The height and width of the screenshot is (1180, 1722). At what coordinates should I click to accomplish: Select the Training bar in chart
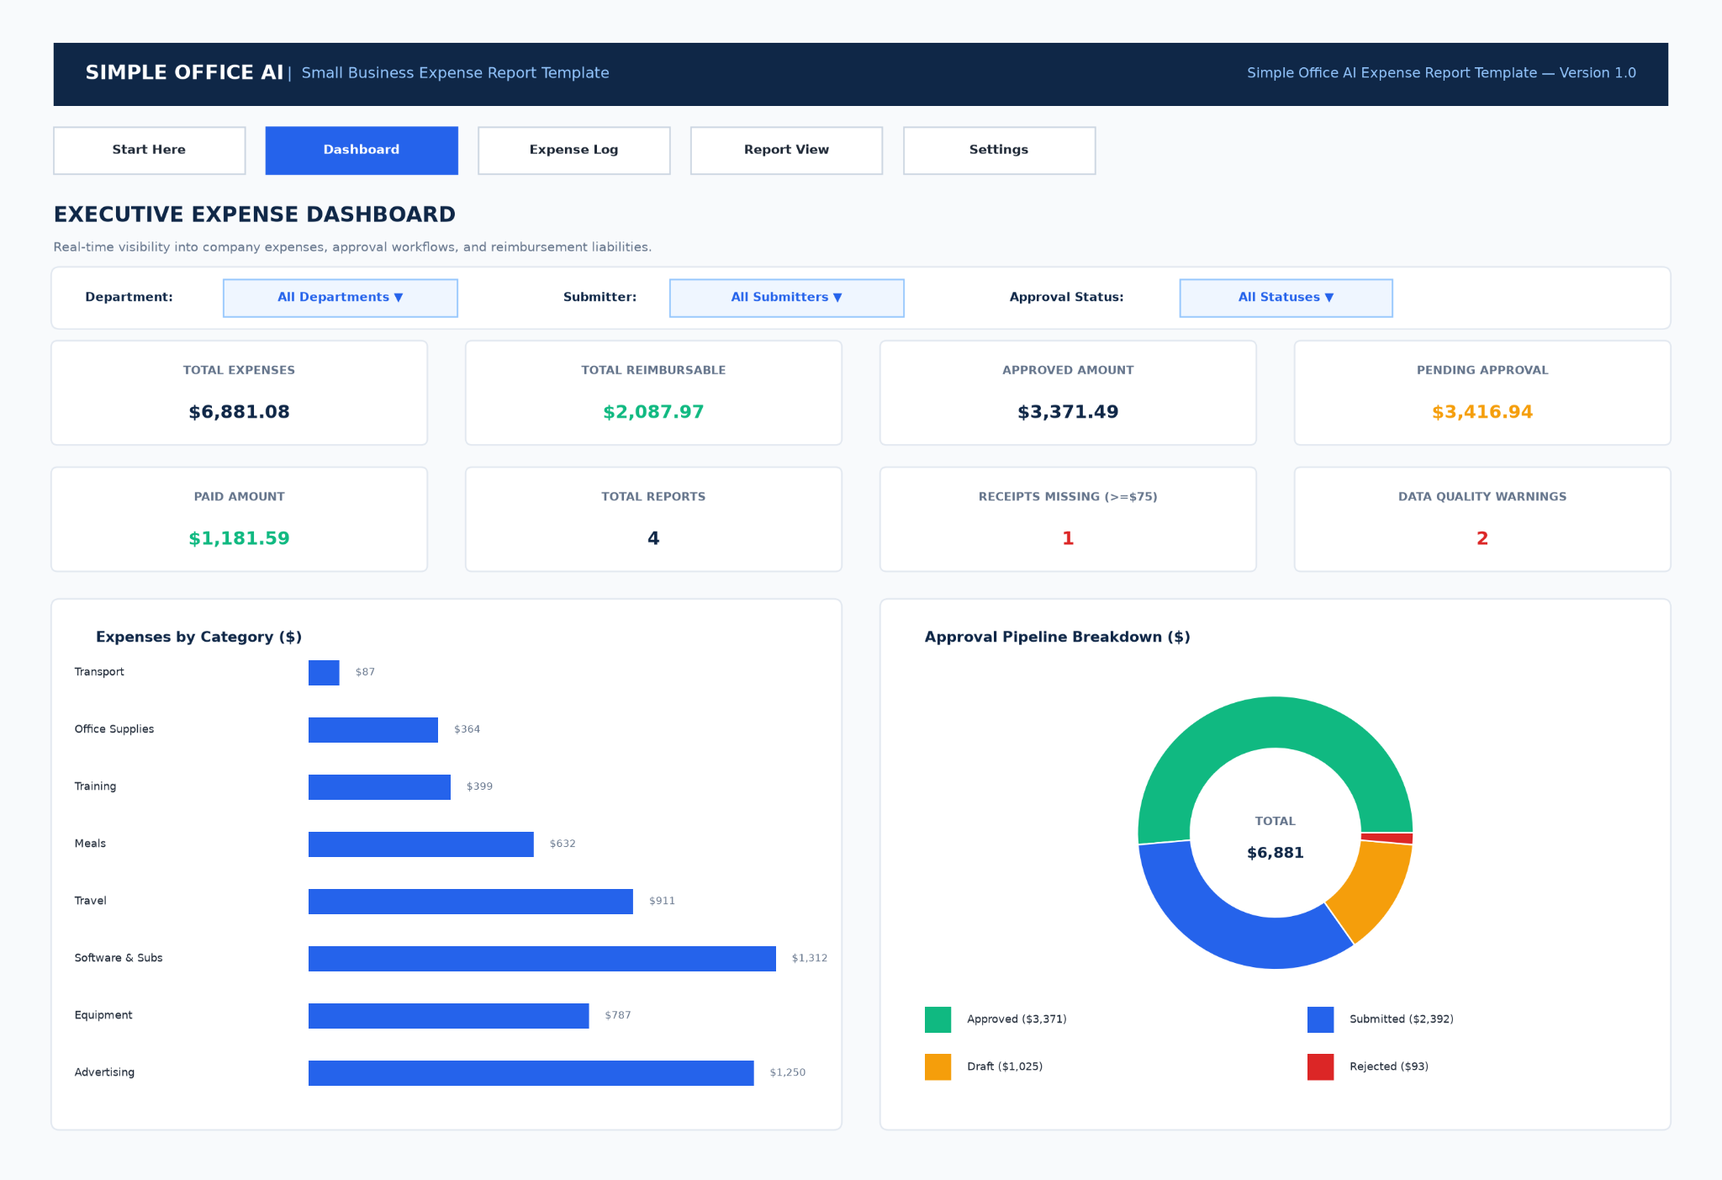click(x=379, y=787)
